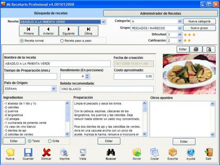Expand the Grupo dropdown
The image size is (220, 165).
click(180, 28)
